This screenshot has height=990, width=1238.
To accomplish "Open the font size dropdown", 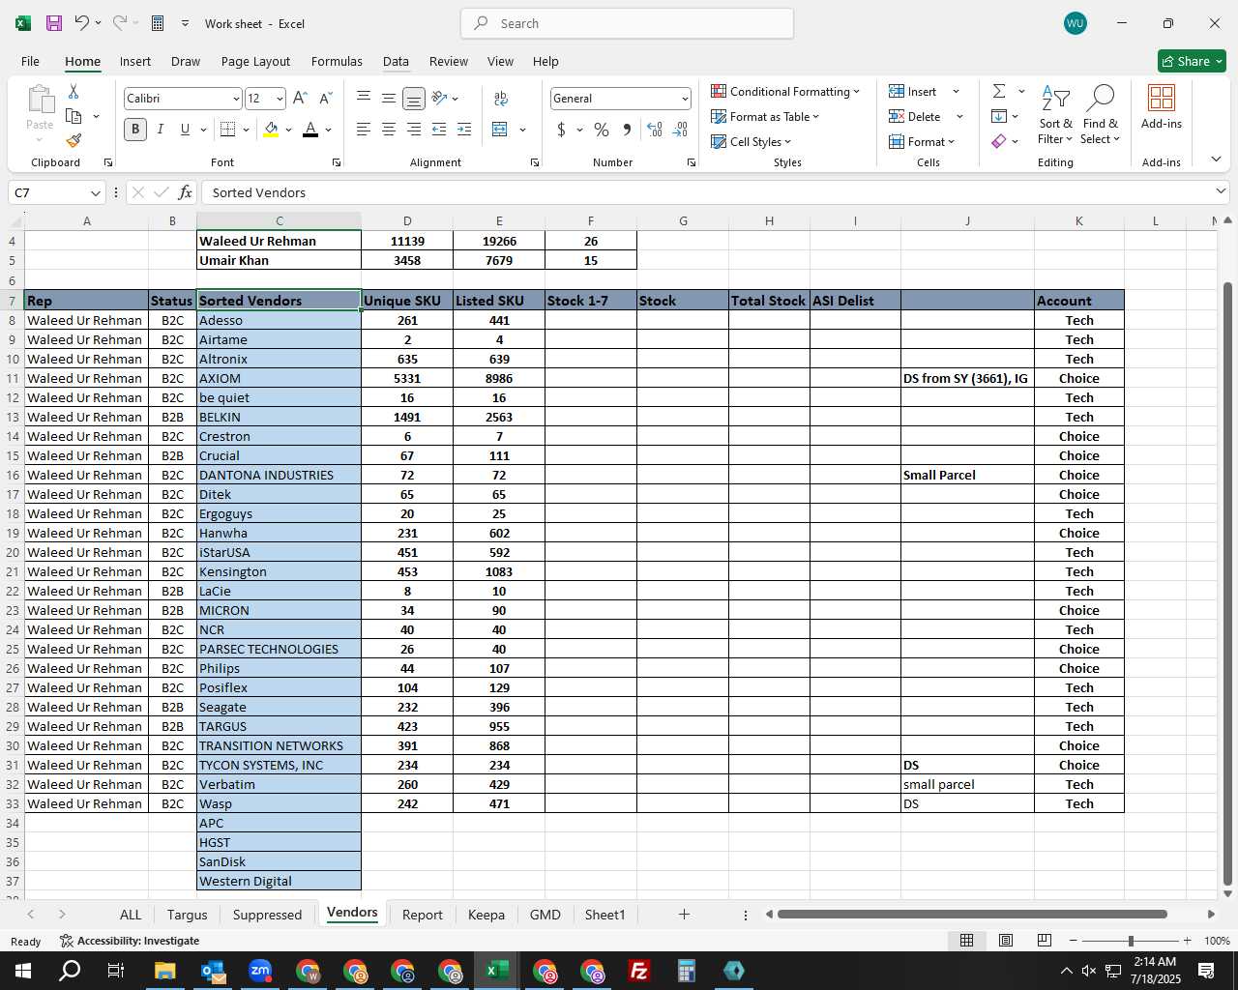I will (280, 99).
